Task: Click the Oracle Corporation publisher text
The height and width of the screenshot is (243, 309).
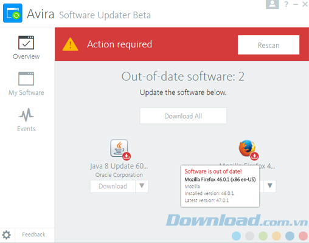Action: pyautogui.click(x=119, y=175)
